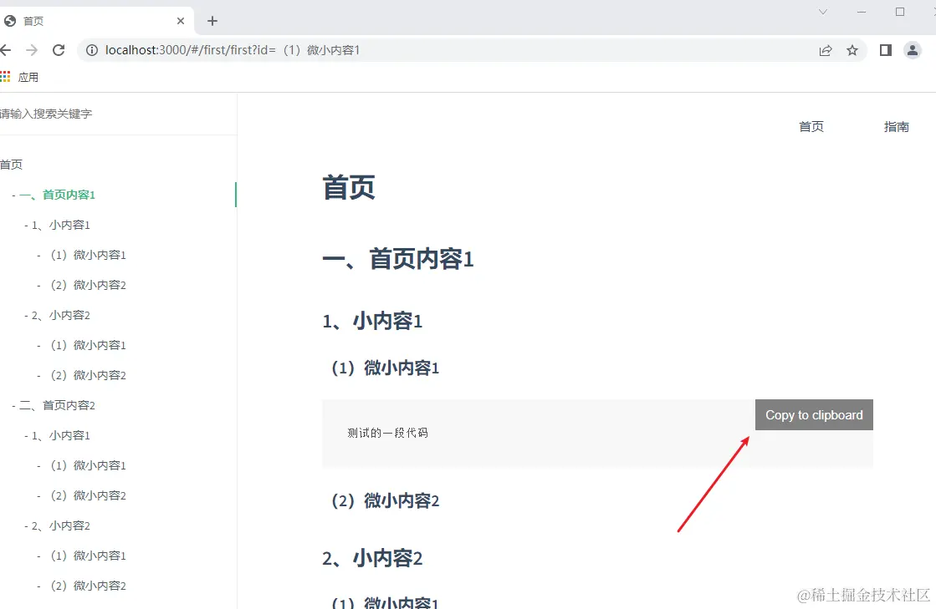The width and height of the screenshot is (936, 609).
Task: Select the 首页 browser tab
Action: pos(95,21)
